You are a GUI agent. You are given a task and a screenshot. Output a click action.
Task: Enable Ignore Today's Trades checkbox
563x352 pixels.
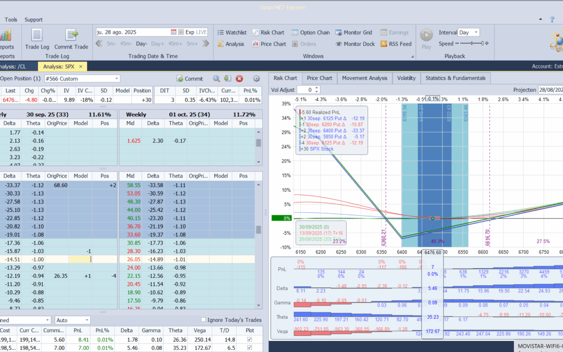[x=204, y=320]
